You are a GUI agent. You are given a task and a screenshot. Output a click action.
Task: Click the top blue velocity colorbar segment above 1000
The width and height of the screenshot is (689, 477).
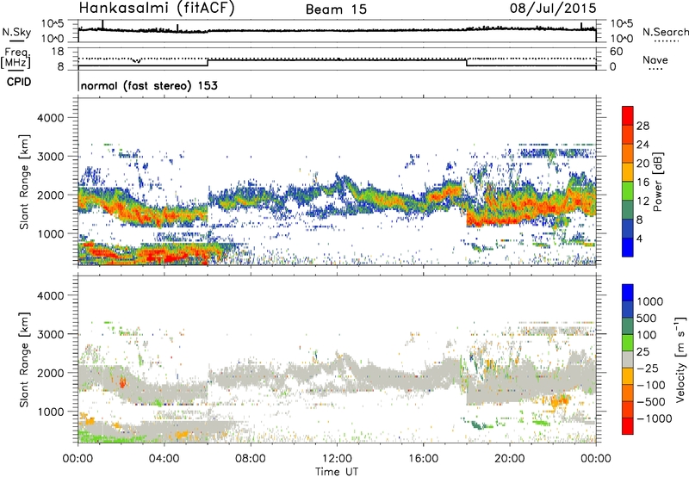628,293
